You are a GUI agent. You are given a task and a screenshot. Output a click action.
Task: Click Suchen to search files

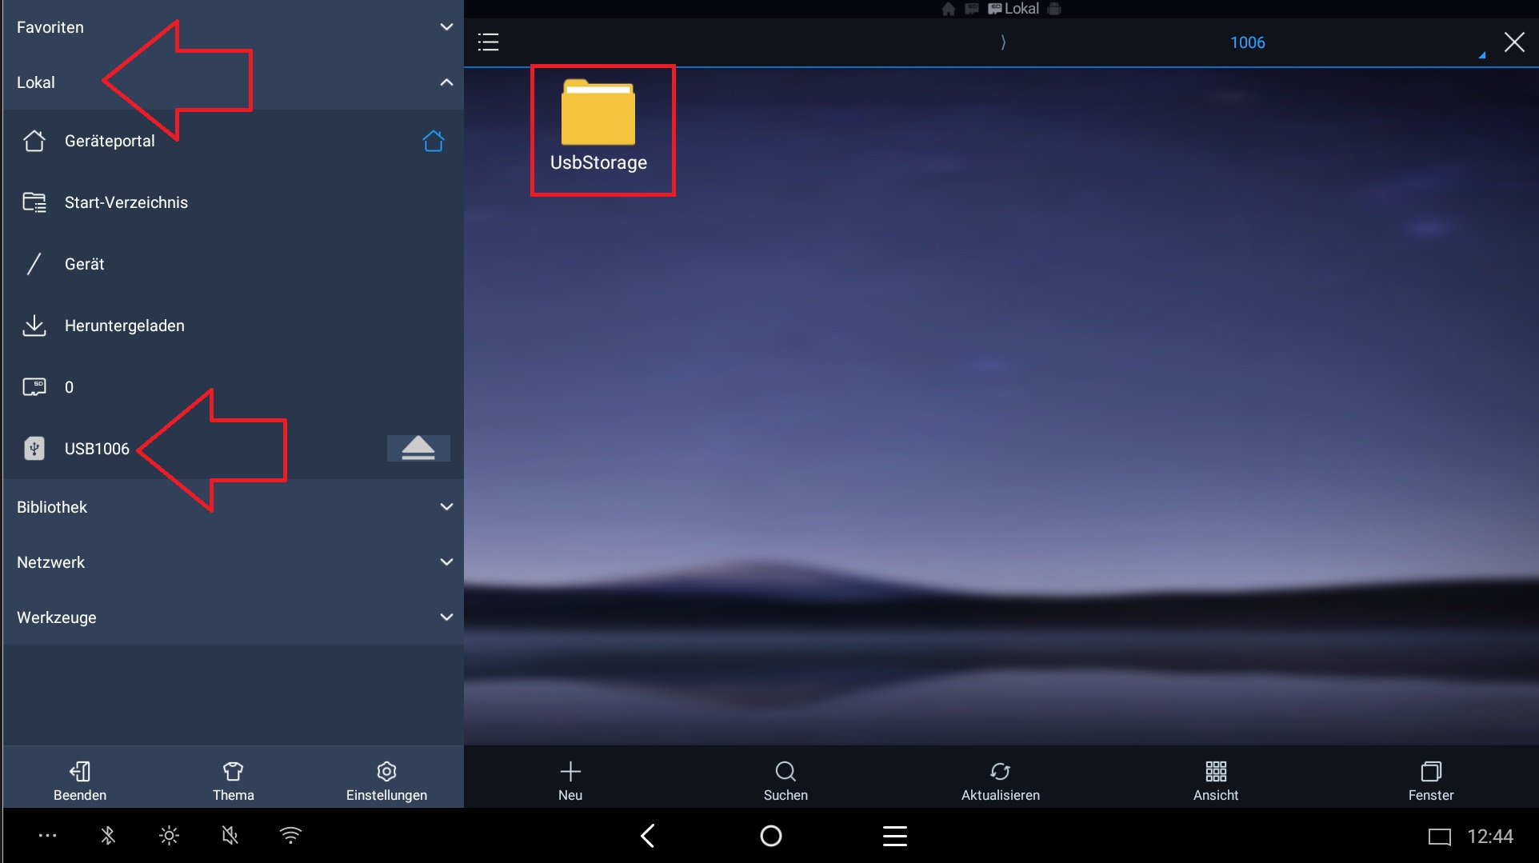(785, 781)
